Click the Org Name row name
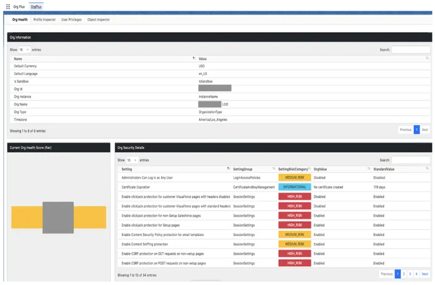Image resolution: width=435 pixels, height=285 pixels. pyautogui.click(x=21, y=104)
